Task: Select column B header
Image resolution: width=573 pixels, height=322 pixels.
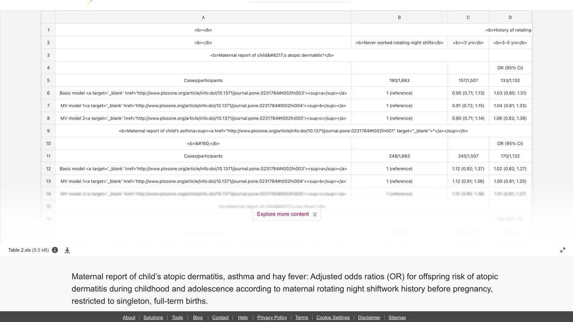Action: (x=399, y=17)
